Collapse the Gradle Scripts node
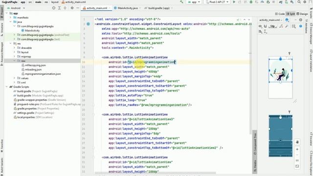Viewport: 313px width, 176px height. (7, 87)
